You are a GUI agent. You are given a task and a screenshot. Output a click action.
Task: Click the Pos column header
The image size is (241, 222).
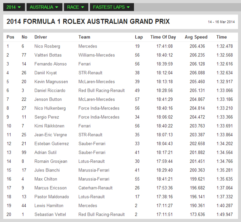10,37
